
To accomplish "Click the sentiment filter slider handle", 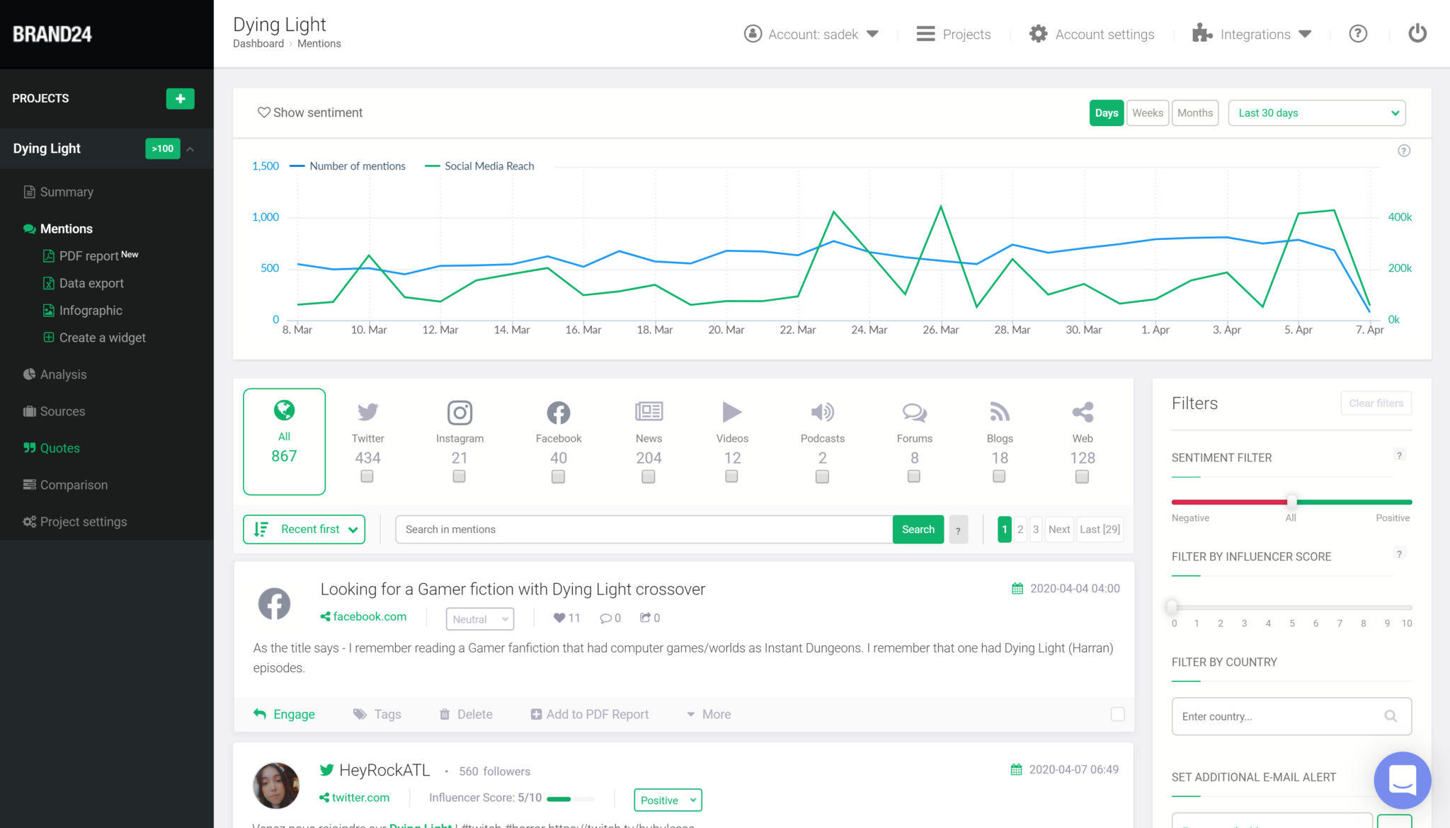I will tap(1291, 502).
